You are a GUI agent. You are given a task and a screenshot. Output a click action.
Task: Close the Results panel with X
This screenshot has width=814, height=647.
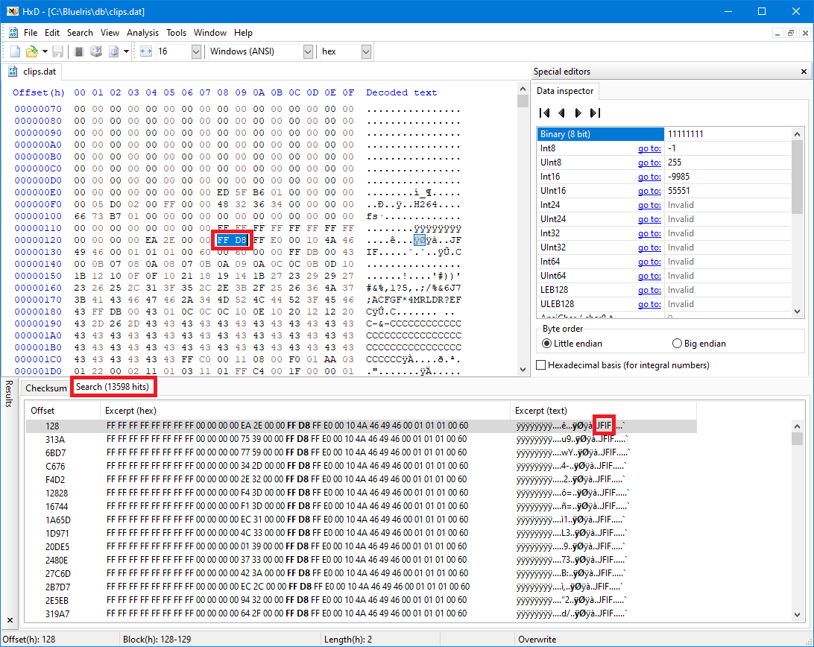[x=10, y=620]
